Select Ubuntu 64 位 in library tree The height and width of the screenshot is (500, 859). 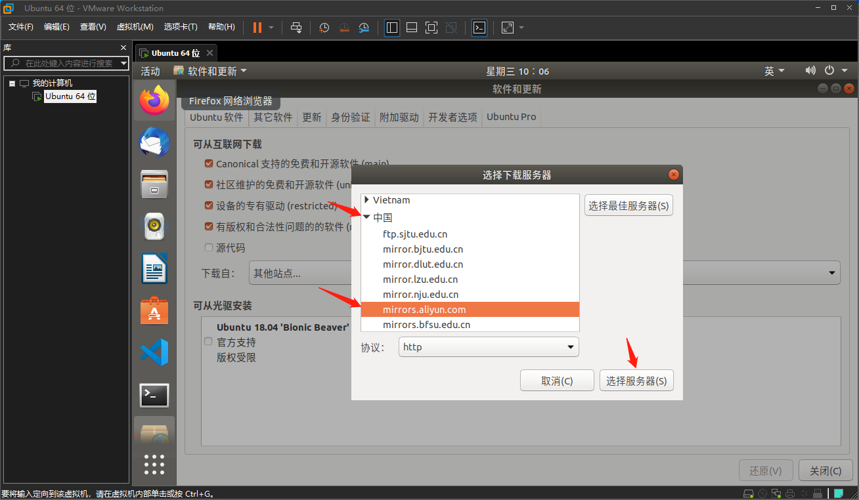(x=70, y=96)
